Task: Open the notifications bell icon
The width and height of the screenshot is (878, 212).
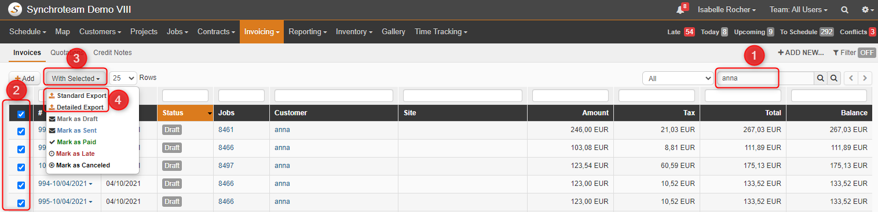Action: [681, 10]
